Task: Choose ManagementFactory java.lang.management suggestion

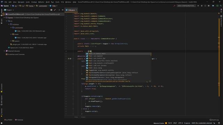Action: tap(118, 77)
